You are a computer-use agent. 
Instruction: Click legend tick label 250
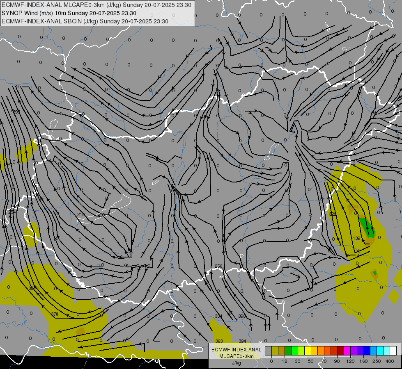tap(377, 361)
